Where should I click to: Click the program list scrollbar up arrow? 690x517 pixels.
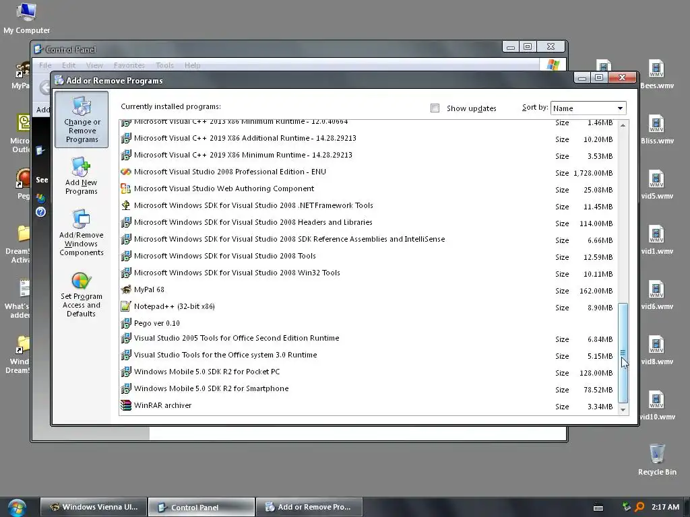(623, 125)
